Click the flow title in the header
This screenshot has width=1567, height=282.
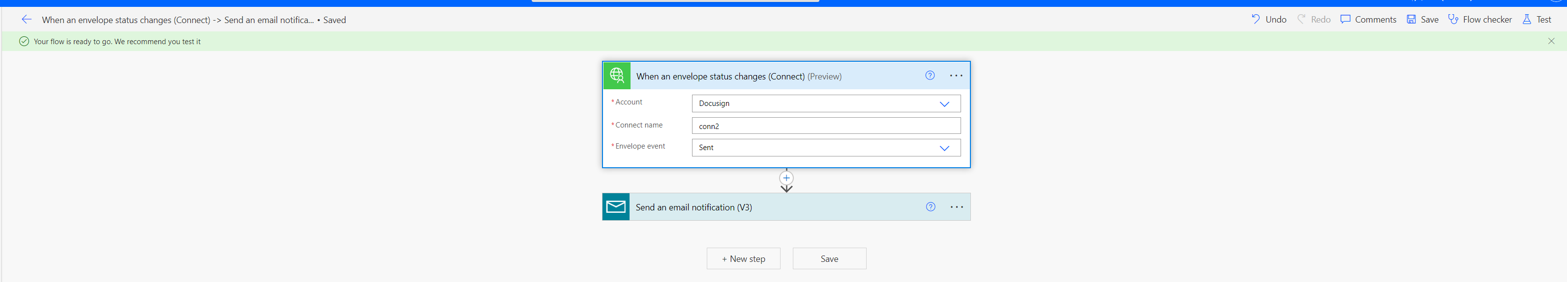tap(178, 20)
